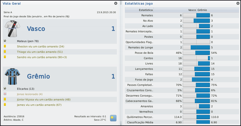Image resolution: width=241 pixels, height=126 pixels.
Task: Click the yellow card icon beside Sandro
Action: (5, 57)
